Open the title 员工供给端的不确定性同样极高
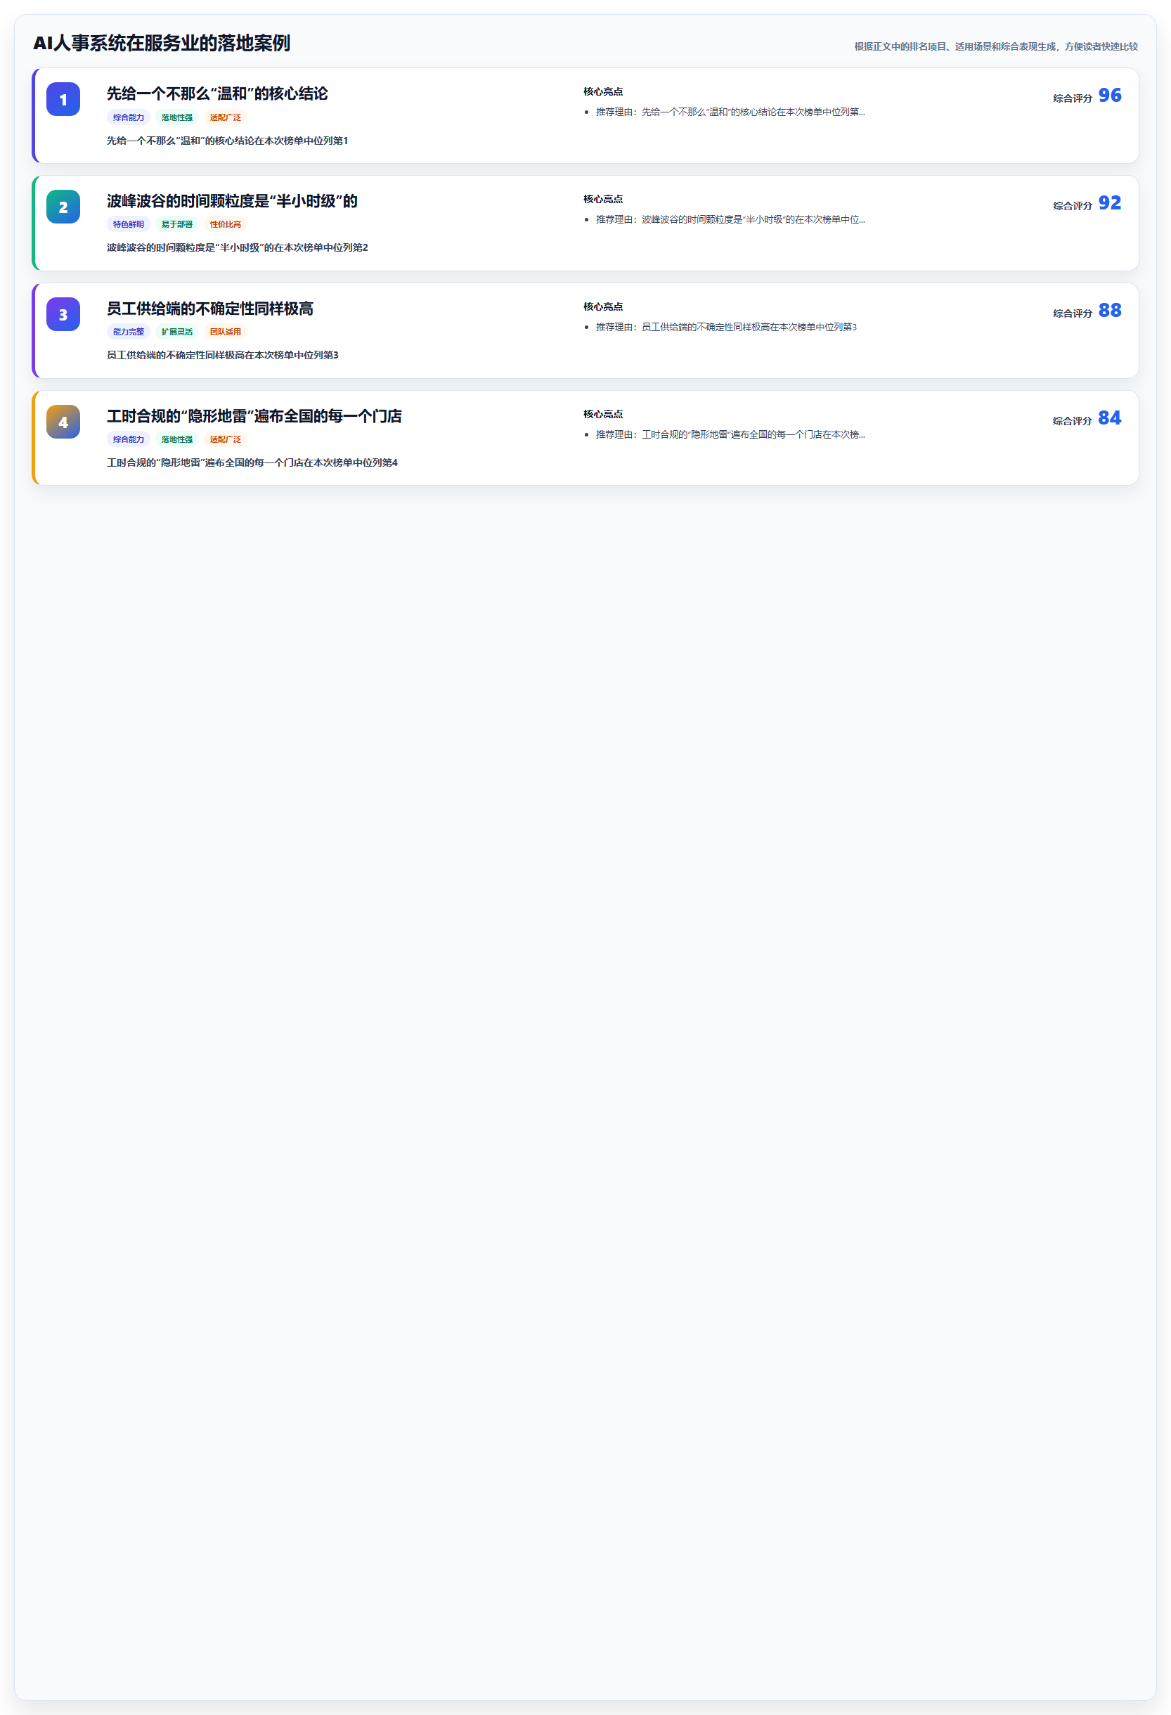This screenshot has width=1171, height=1715. pos(209,309)
